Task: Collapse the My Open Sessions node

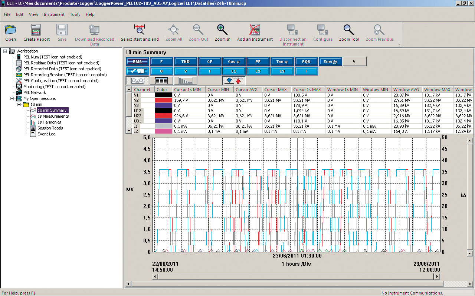Action: click(x=12, y=98)
